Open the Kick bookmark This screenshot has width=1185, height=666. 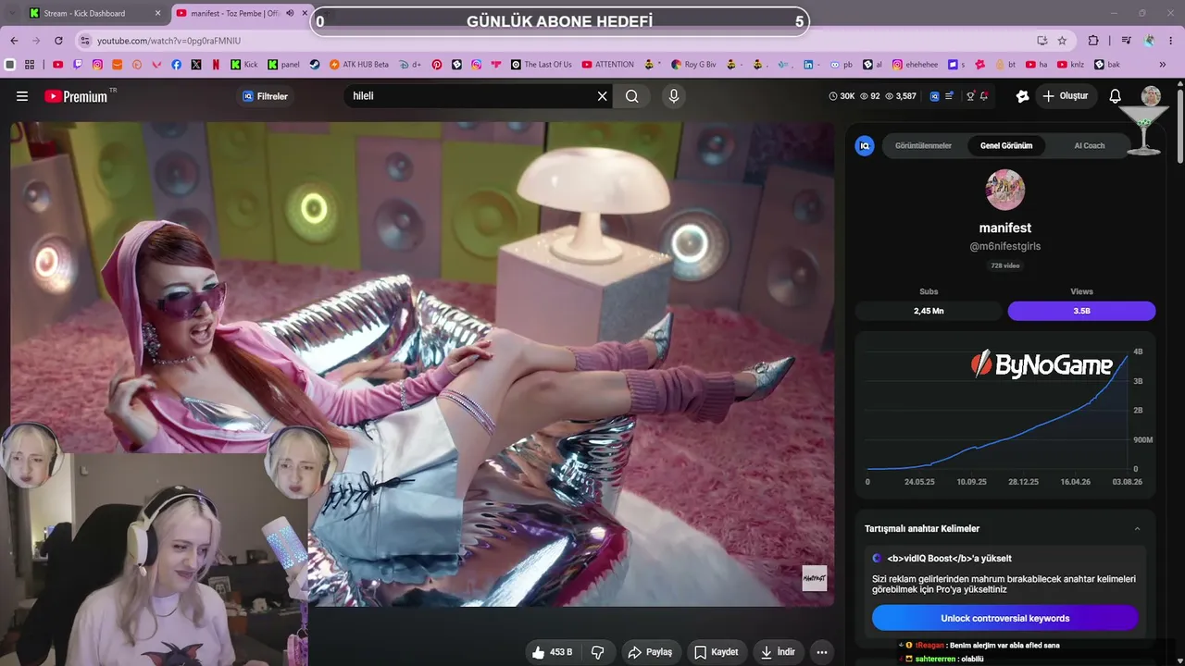click(244, 65)
